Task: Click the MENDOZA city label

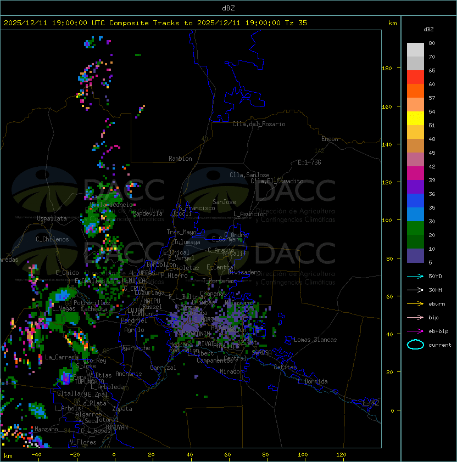Action: 133,280
